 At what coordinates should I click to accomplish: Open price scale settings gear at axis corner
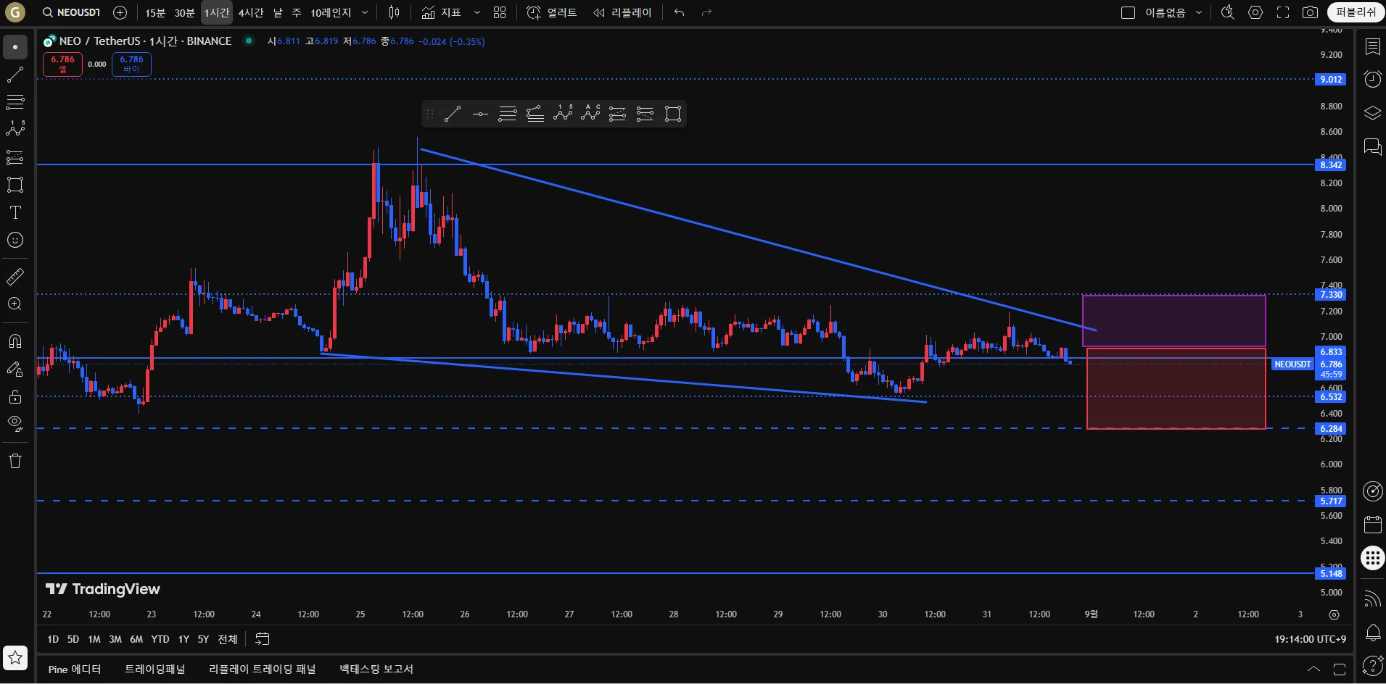pyautogui.click(x=1334, y=614)
